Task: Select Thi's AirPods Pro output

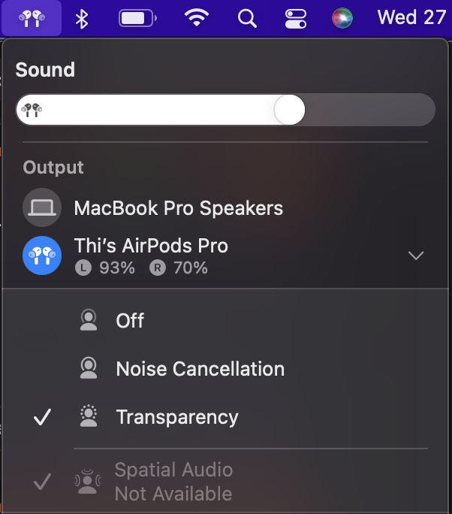Action: 151,246
